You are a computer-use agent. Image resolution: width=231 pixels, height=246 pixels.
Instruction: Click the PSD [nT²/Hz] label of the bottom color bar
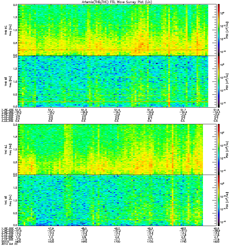pyautogui.click(x=227, y=200)
